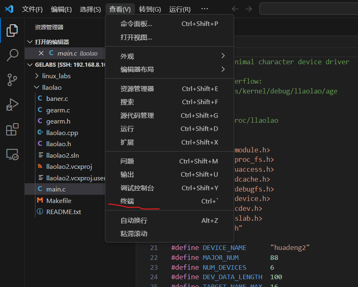Click line number 21 in the editor
This screenshot has height=287, width=358.
pos(154,248)
